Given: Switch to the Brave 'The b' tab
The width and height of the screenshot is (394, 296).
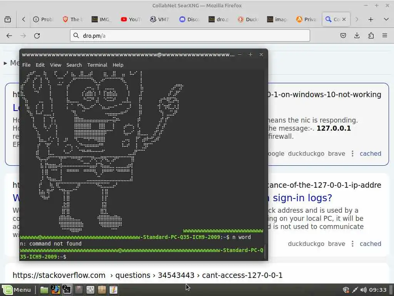Looking at the screenshot, I should pyautogui.click(x=73, y=19).
